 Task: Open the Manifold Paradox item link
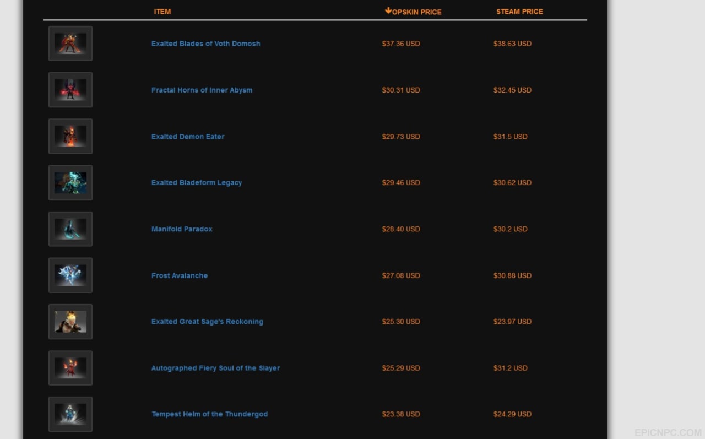click(182, 229)
